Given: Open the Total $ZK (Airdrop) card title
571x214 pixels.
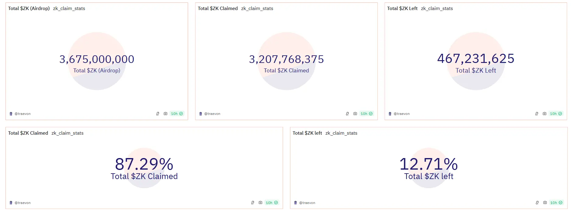Looking at the screenshot, I should pyautogui.click(x=29, y=9).
